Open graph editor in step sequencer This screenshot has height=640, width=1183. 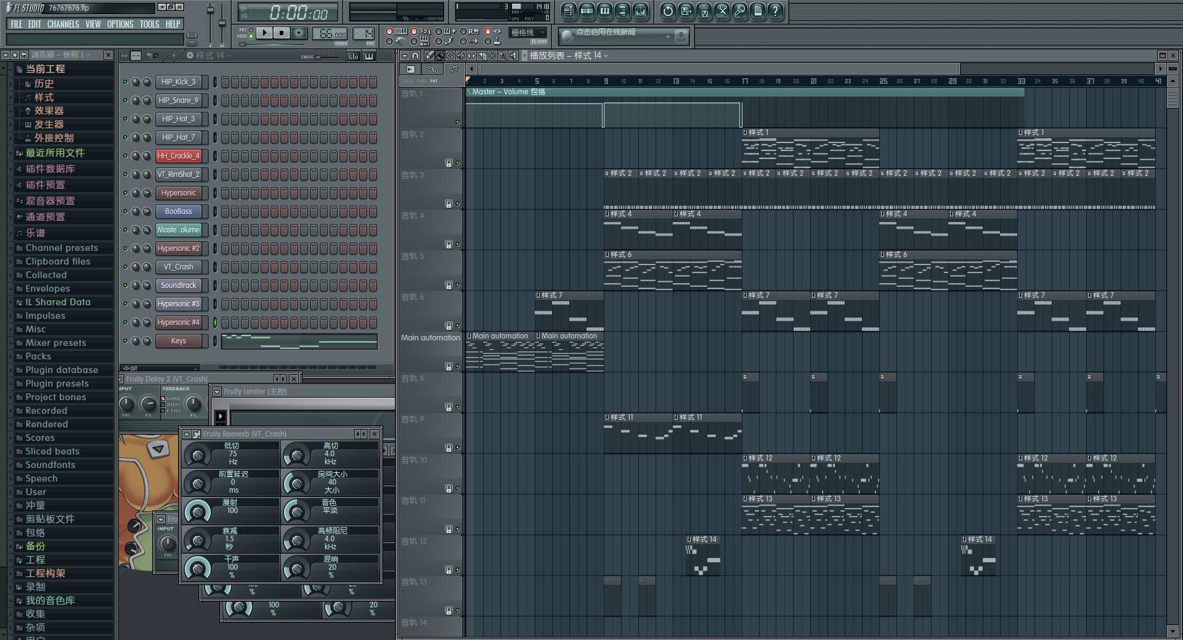353,56
